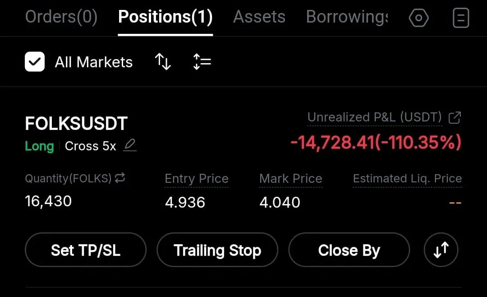This screenshot has width=487, height=297.
Task: Open the order history document icon
Action: (x=460, y=18)
